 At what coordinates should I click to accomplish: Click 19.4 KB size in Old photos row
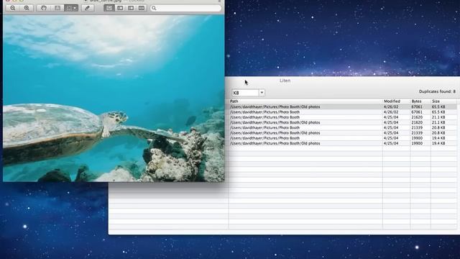[x=438, y=143]
